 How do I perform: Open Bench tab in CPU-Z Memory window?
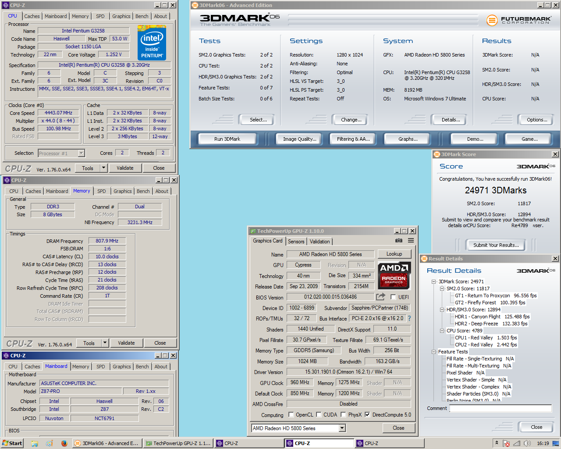pos(143,191)
